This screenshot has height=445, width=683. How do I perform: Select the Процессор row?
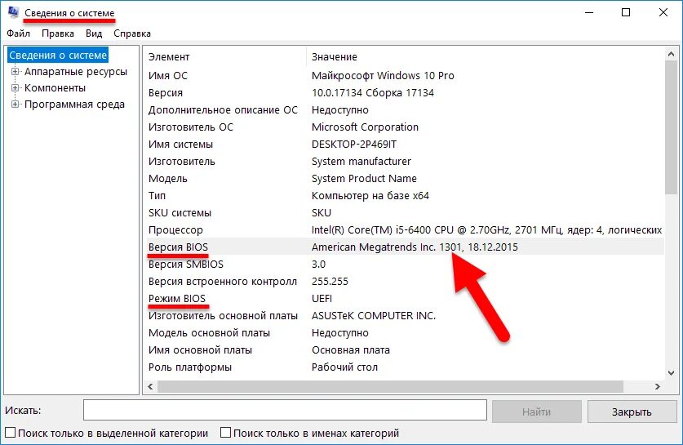[x=404, y=229]
